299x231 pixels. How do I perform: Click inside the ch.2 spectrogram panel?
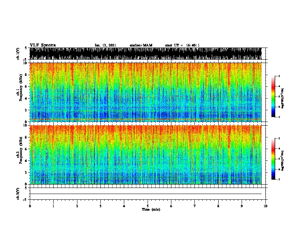[145, 155]
